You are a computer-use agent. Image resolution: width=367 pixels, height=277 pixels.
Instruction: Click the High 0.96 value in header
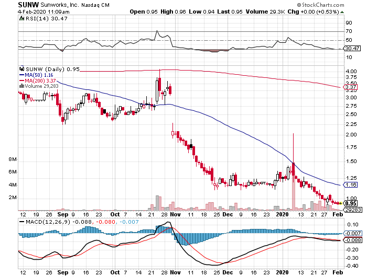tap(173, 11)
